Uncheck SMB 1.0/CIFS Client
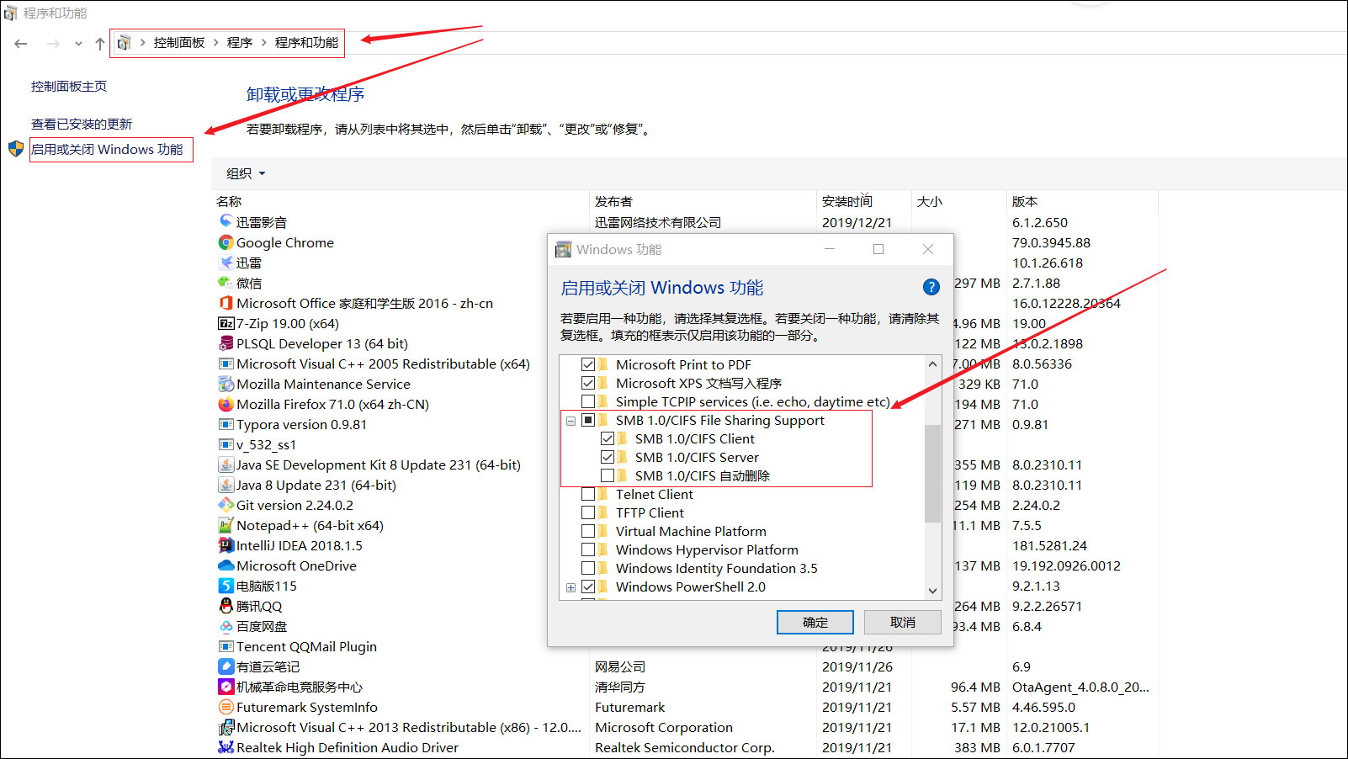This screenshot has width=1348, height=759. click(x=608, y=438)
